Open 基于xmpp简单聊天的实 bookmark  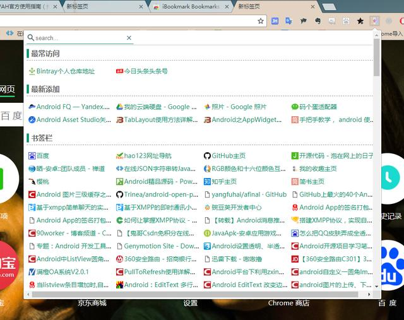point(69,207)
